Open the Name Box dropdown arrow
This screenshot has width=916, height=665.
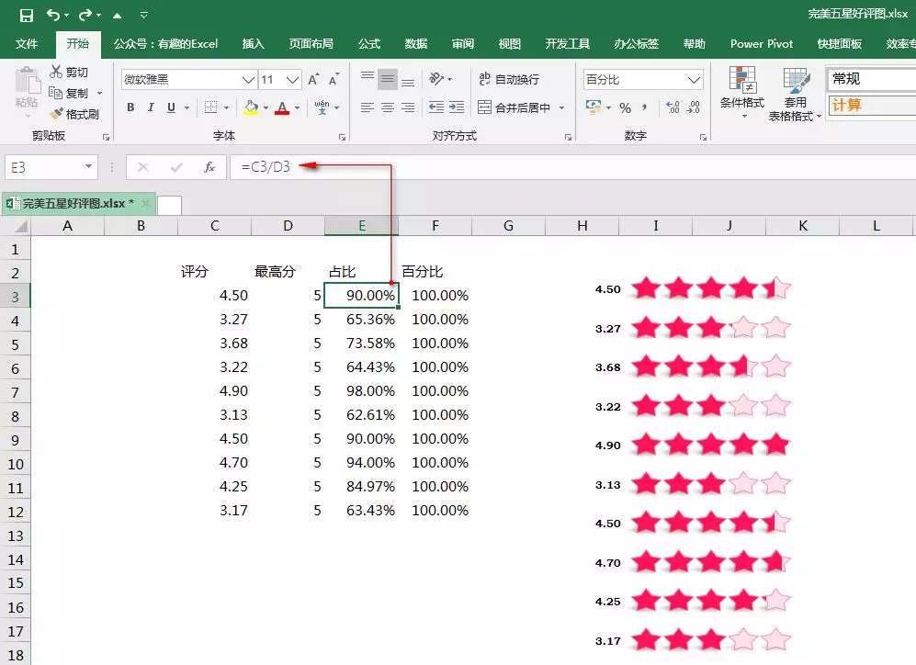(89, 167)
